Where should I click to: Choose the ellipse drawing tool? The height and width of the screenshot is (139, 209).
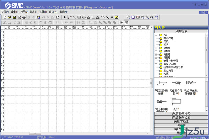click(x=84, y=17)
